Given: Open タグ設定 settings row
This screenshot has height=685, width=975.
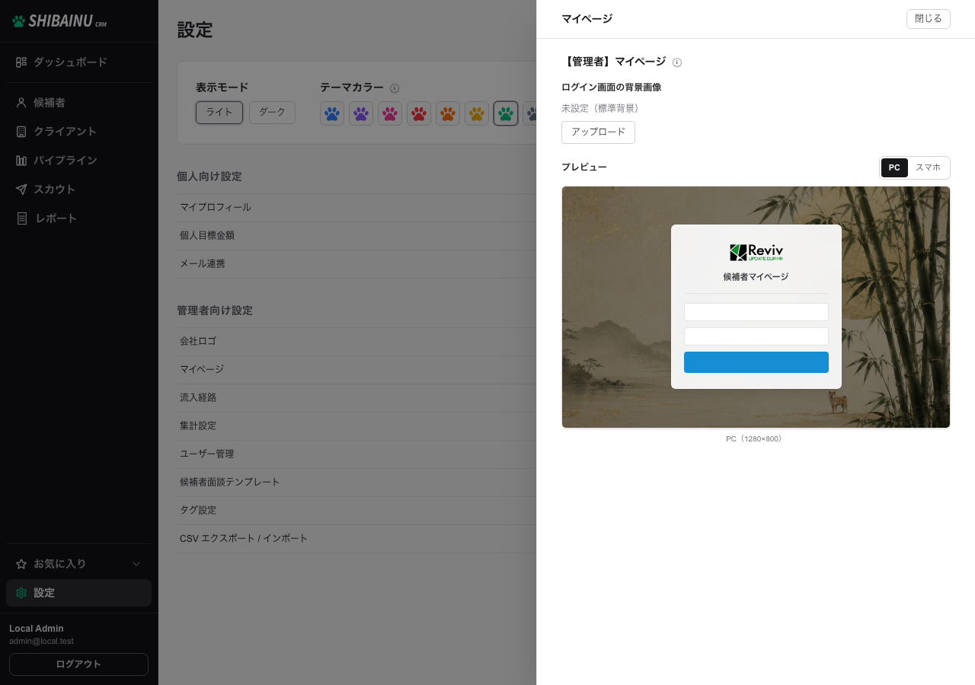Looking at the screenshot, I should [x=356, y=510].
